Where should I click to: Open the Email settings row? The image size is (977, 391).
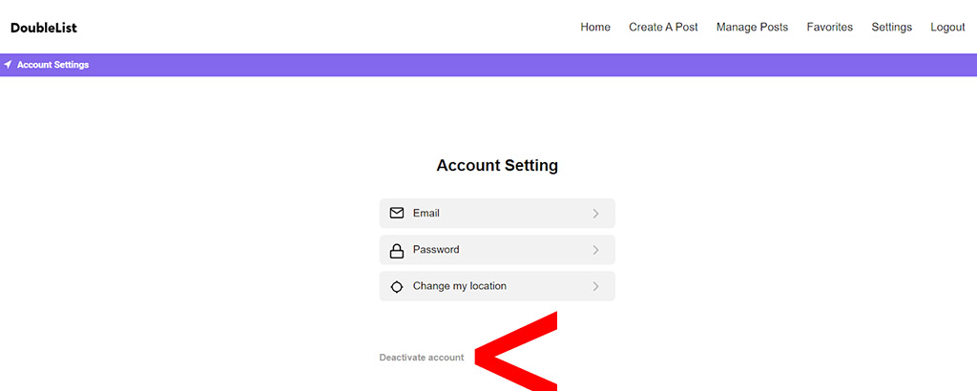pyautogui.click(x=497, y=214)
